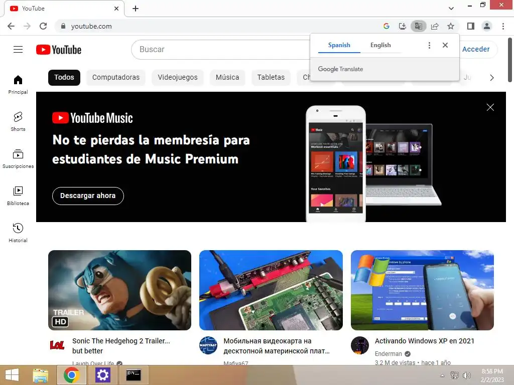Select the Todos filter chip
This screenshot has width=514, height=385.
coord(64,78)
